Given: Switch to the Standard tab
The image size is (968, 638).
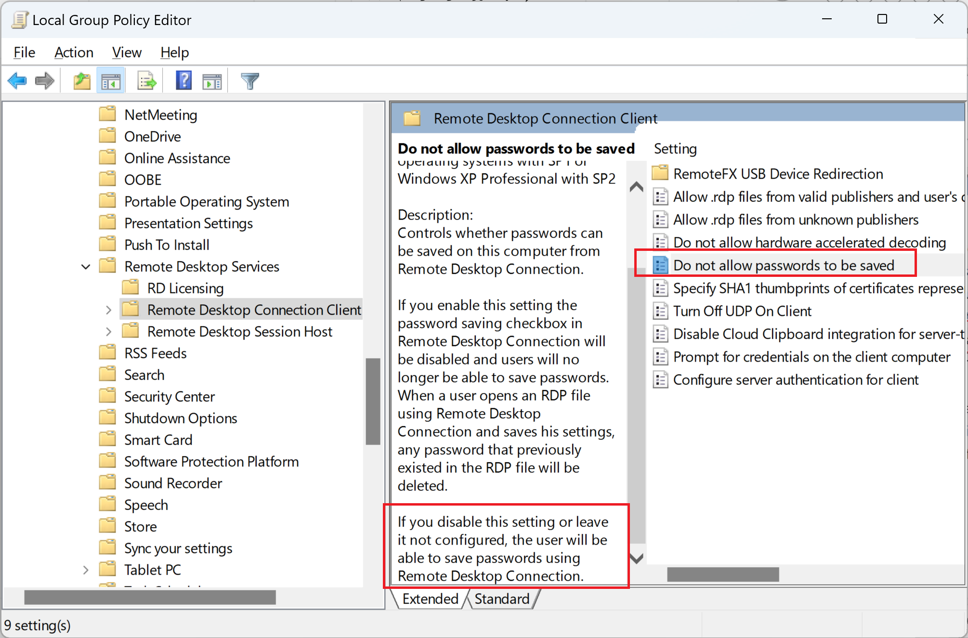Looking at the screenshot, I should [502, 599].
